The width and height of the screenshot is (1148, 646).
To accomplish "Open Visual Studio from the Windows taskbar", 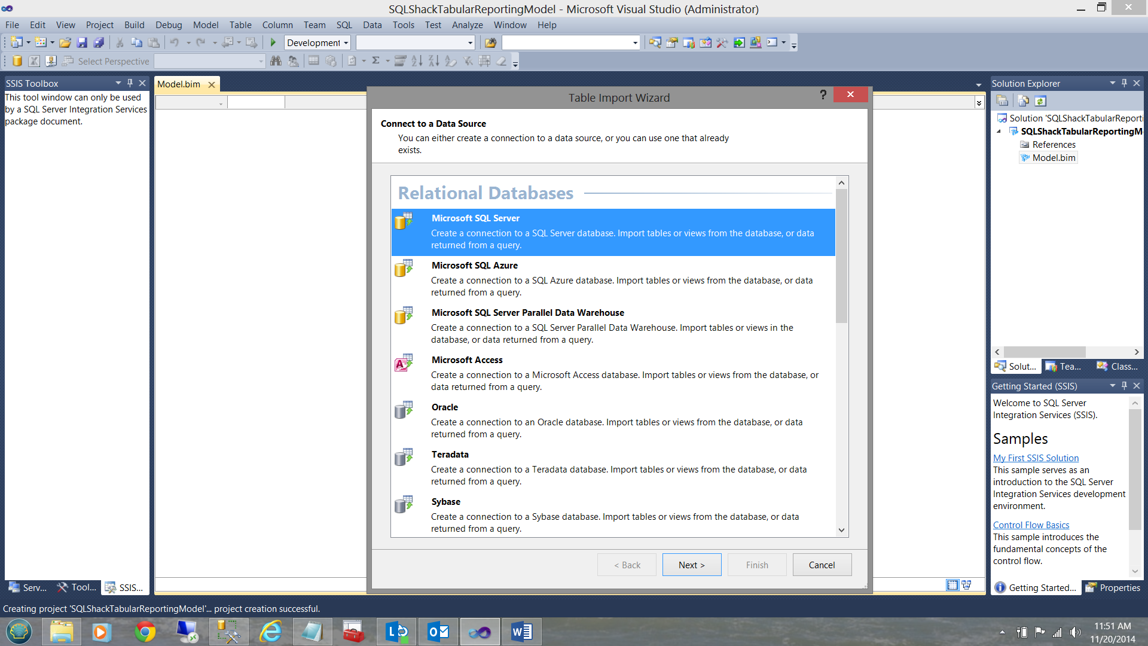I will 480,632.
